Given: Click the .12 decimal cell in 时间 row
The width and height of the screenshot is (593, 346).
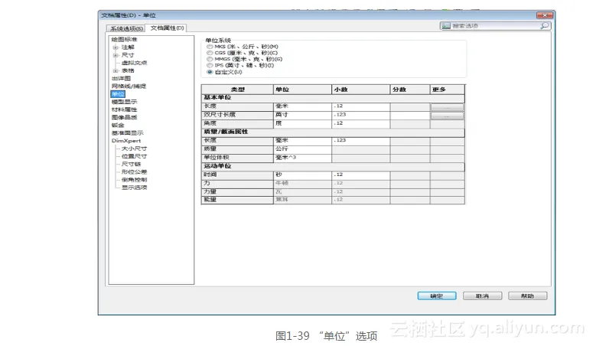Looking at the screenshot, I should pos(361,175).
